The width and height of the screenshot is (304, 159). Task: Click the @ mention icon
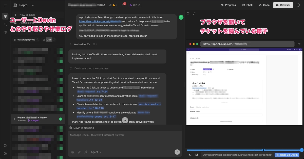[x=73, y=152]
